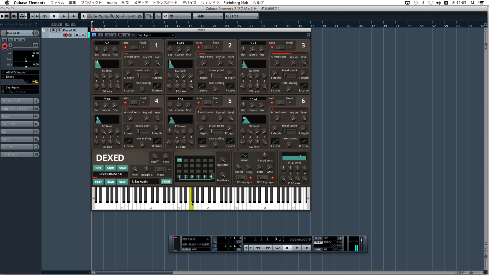Pick the Draw pencil tool
Screen dimensions: 489x275
tap(123, 16)
